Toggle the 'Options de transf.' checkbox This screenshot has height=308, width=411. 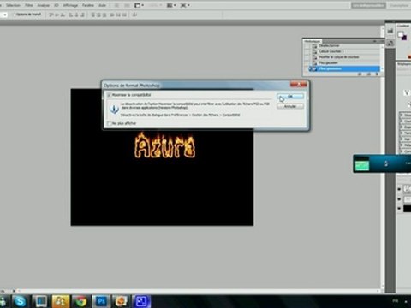click(x=15, y=15)
